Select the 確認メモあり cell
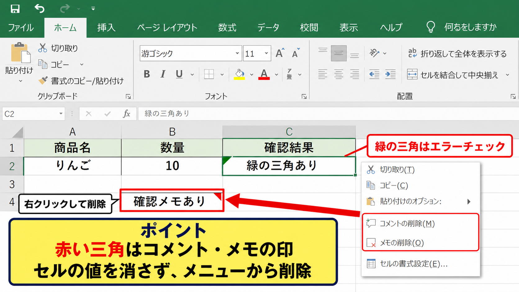Screen dimensions: 519x292 pyautogui.click(x=172, y=201)
